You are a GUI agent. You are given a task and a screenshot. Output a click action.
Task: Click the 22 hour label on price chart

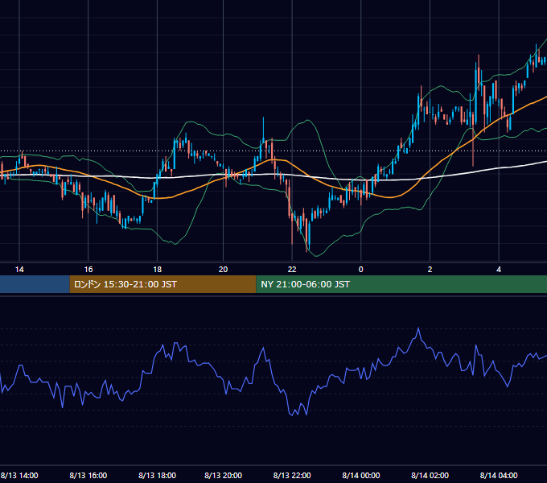(x=292, y=270)
